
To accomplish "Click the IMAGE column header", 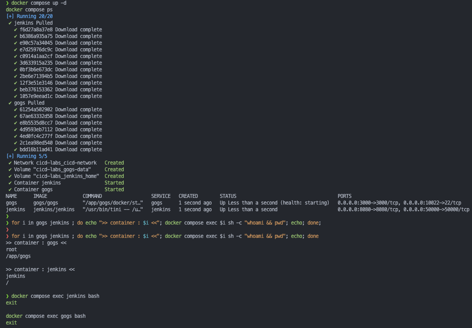I will [40, 196].
